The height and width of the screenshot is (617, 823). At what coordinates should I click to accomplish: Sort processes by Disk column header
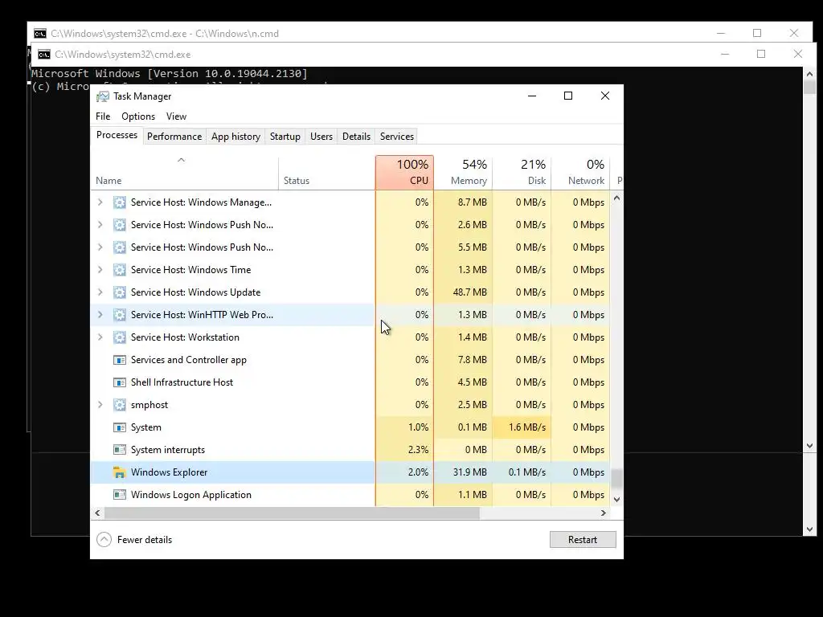click(x=522, y=173)
